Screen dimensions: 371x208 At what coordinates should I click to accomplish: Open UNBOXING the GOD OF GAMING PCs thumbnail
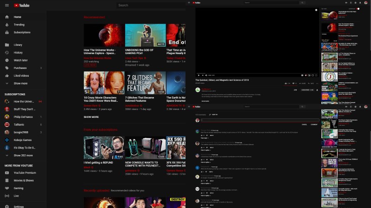pos(146,35)
